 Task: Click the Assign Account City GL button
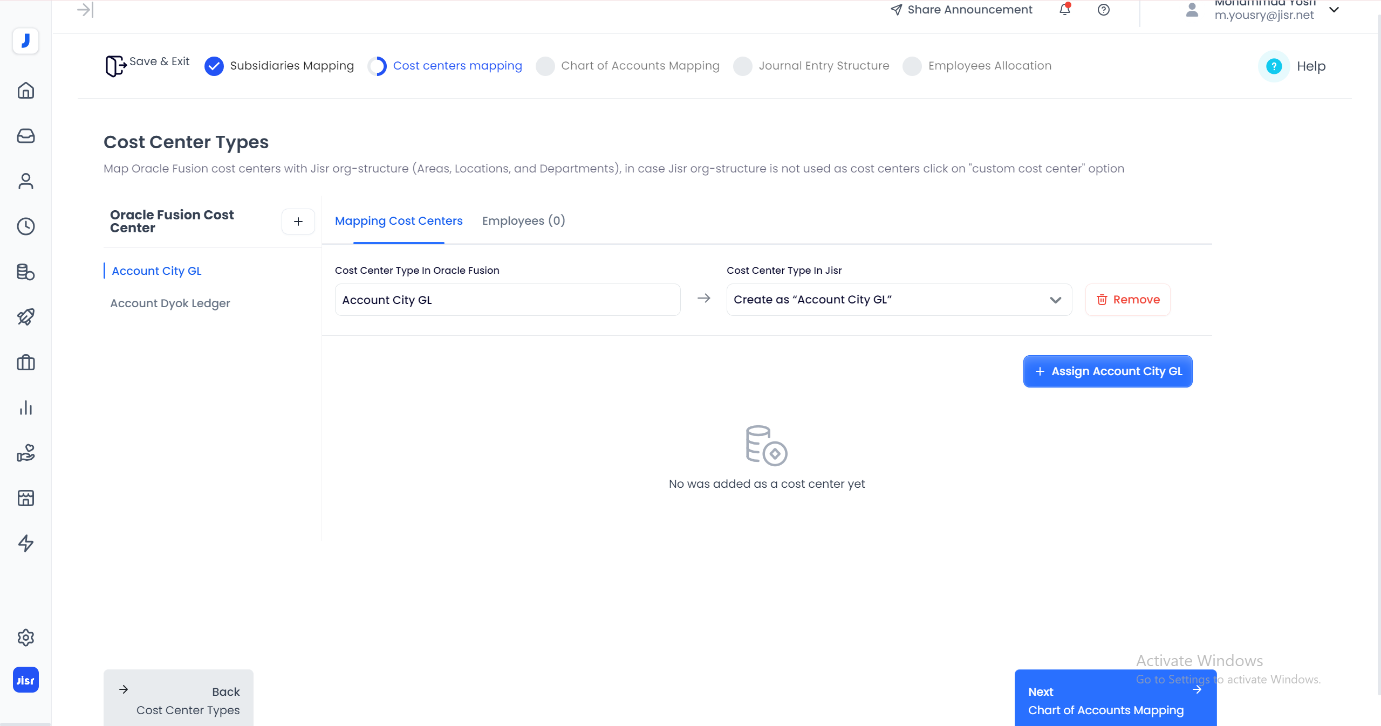(1107, 371)
